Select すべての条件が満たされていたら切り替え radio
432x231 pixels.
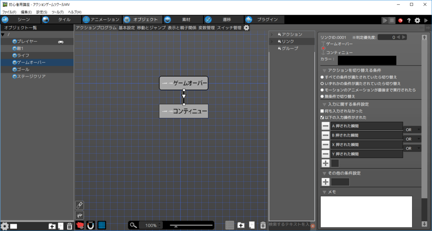coord(322,78)
